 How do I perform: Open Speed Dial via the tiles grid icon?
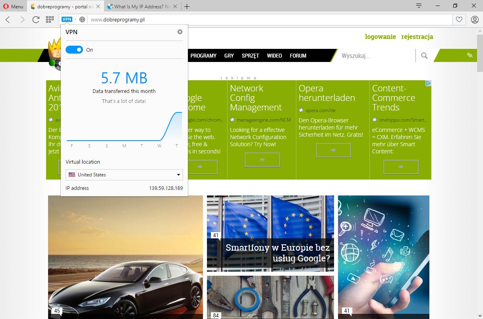click(x=49, y=19)
